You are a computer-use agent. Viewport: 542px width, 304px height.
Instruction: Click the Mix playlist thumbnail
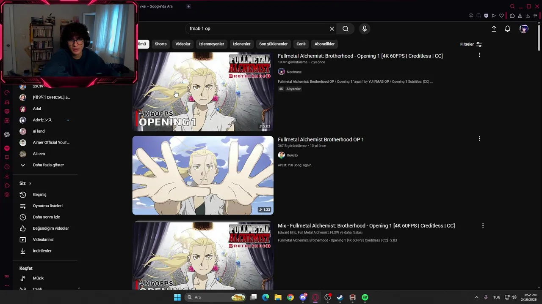coord(203,255)
